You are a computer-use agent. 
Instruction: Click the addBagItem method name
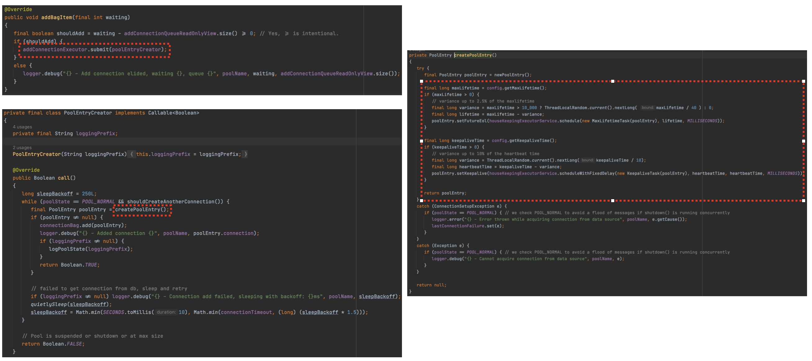point(56,18)
